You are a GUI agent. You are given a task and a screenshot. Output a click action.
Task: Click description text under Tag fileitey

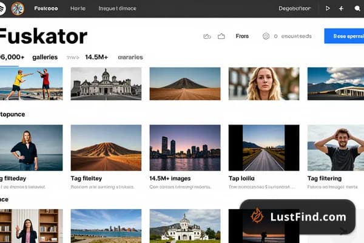click(x=103, y=187)
